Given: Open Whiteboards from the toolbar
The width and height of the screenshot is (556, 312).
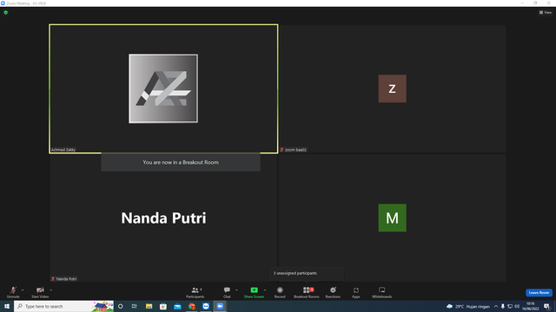Looking at the screenshot, I should [382, 292].
